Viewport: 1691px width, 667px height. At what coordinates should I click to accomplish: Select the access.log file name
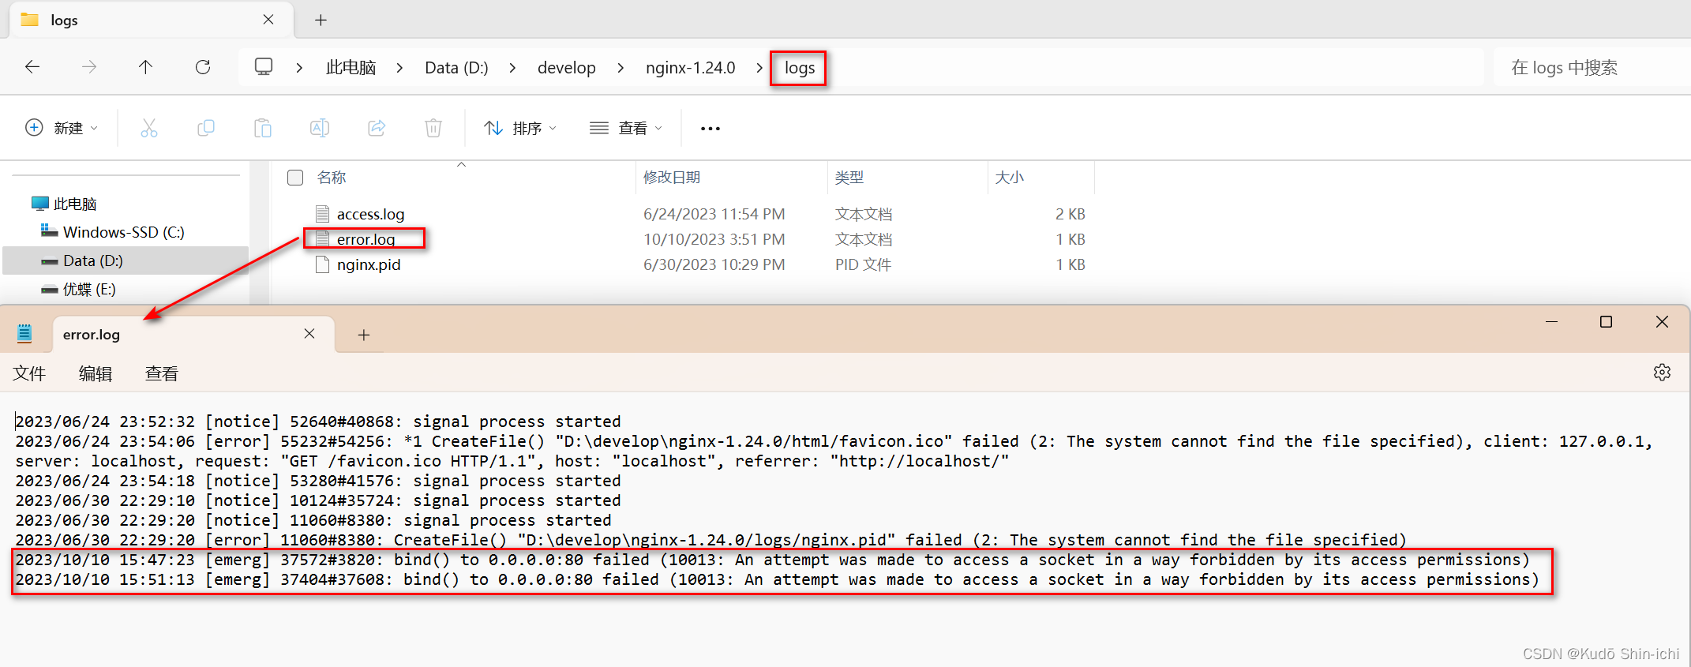[x=370, y=214]
